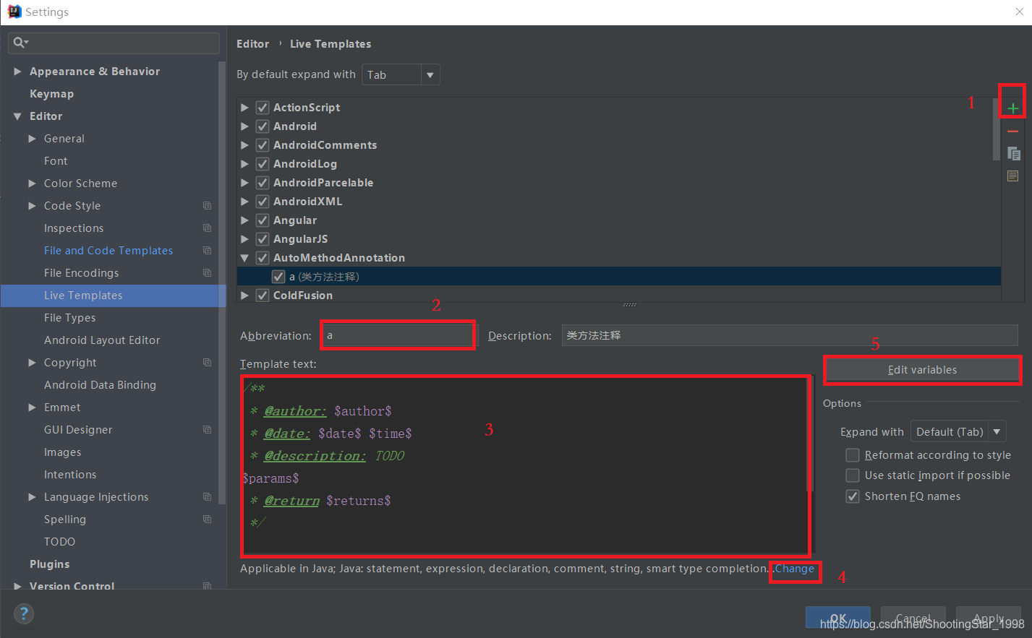This screenshot has width=1032, height=638.
Task: Open the Plugins settings page
Action: click(x=50, y=564)
